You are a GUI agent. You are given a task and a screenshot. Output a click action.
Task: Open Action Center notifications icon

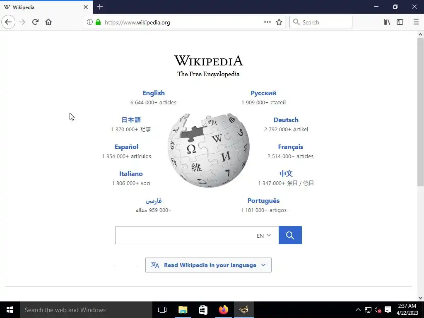pos(388,310)
